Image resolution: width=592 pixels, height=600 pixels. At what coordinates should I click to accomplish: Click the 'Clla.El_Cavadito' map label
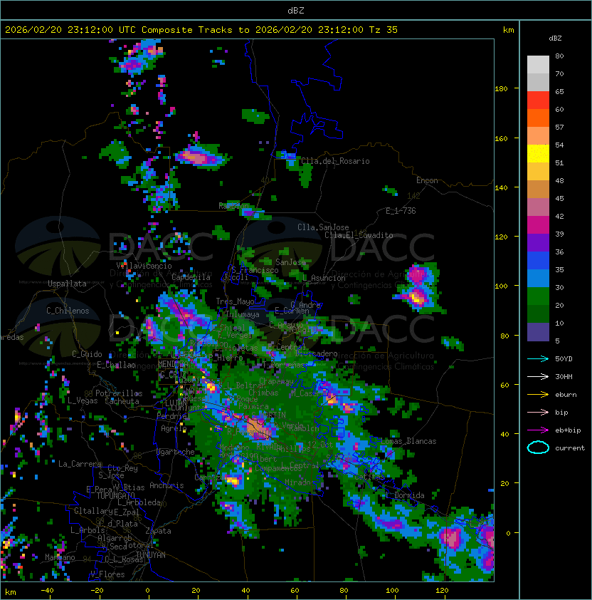click(x=359, y=235)
